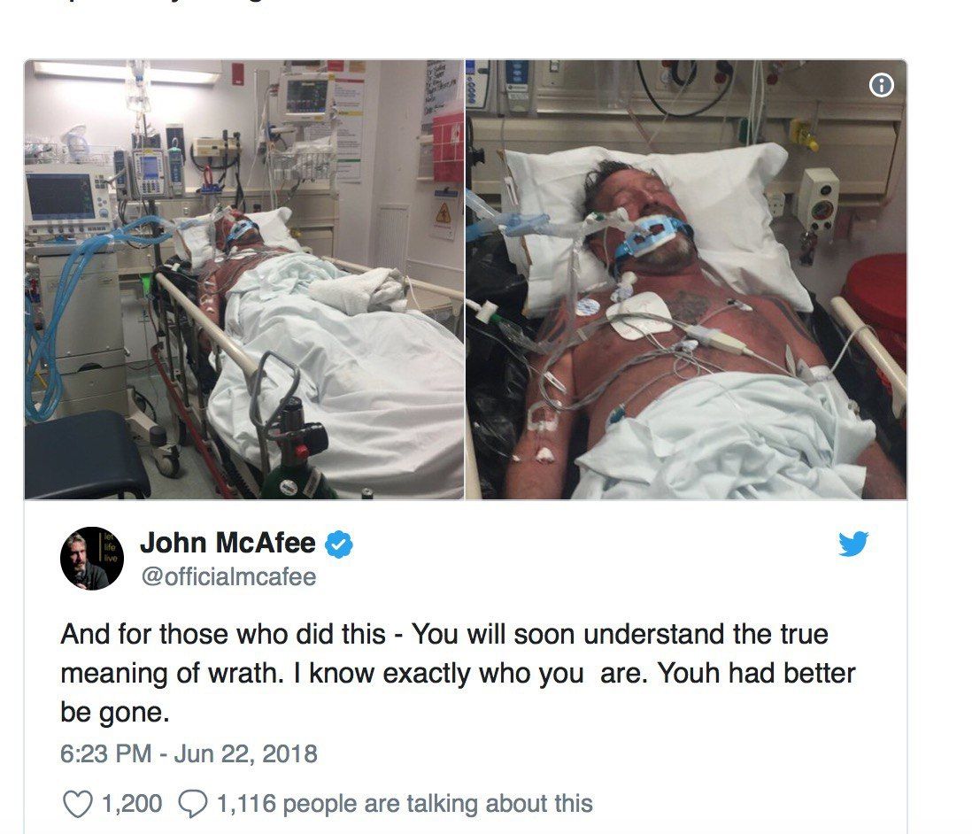Click the time 6:23 PM
The image size is (972, 834).
pyautogui.click(x=106, y=754)
